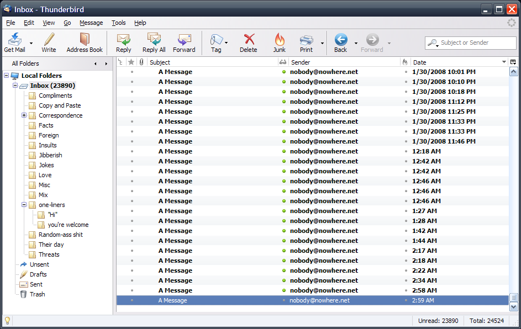
Task: Select the Jibberish folder
Action: coord(50,155)
